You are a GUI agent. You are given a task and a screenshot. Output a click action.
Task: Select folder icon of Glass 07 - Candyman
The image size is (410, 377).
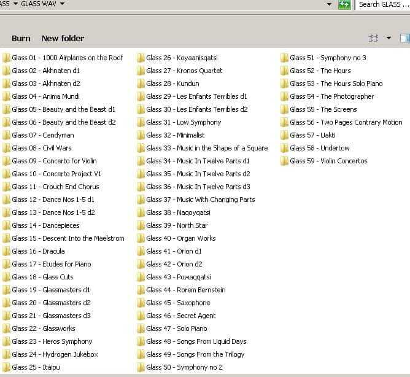pos(6,135)
